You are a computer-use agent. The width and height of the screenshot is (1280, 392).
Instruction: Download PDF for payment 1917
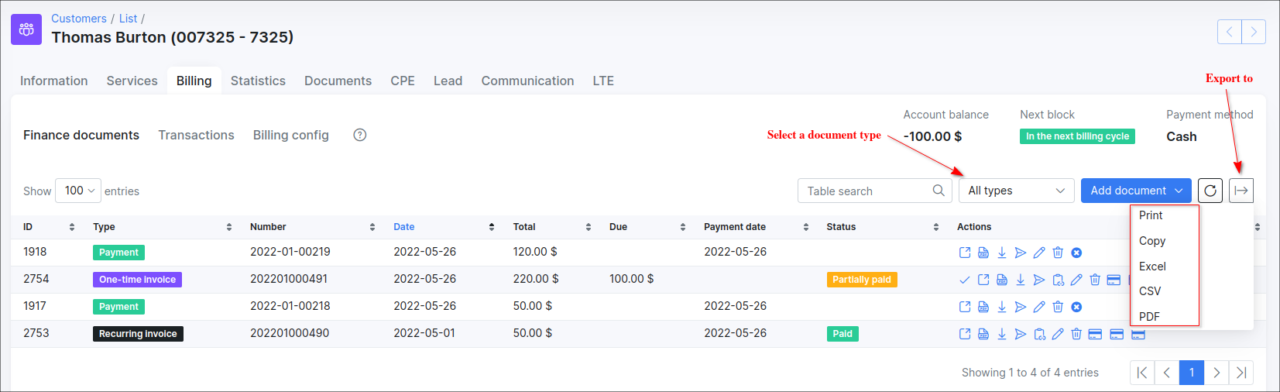coord(1002,307)
